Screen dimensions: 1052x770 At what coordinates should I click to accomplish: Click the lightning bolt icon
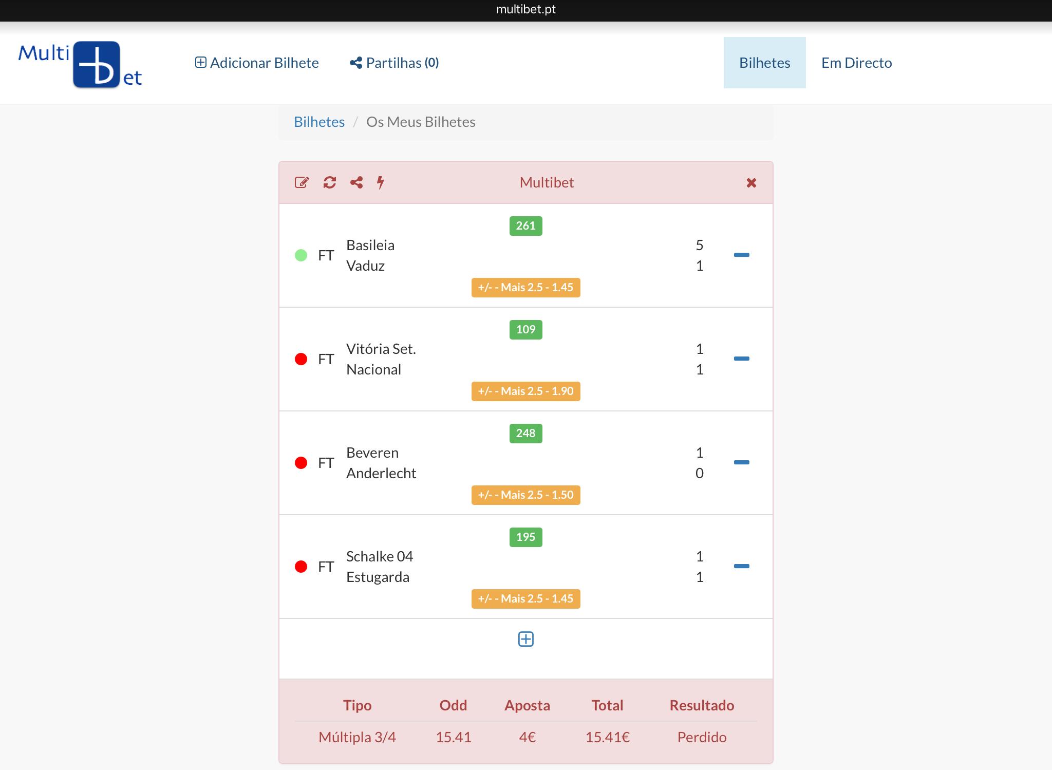tap(381, 182)
